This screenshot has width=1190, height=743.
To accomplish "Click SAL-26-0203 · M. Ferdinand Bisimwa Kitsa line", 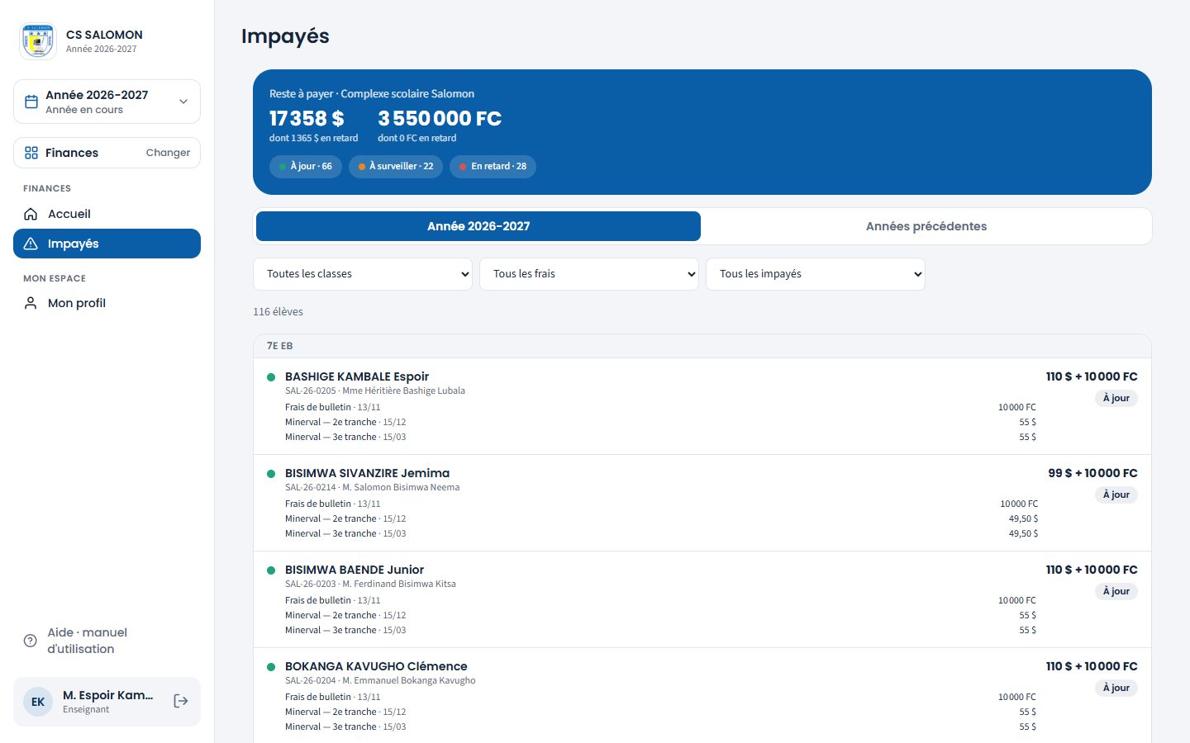I will tap(370, 584).
